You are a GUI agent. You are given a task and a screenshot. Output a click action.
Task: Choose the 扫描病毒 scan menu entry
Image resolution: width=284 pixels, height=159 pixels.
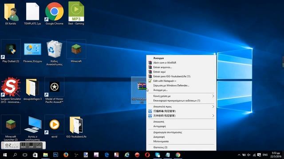click(x=181, y=111)
